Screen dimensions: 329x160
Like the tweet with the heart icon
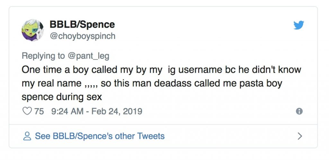click(x=27, y=111)
